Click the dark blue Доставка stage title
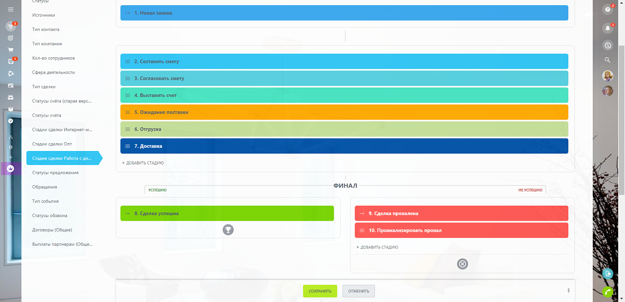Screen dimensions: 625x302 click(148, 146)
